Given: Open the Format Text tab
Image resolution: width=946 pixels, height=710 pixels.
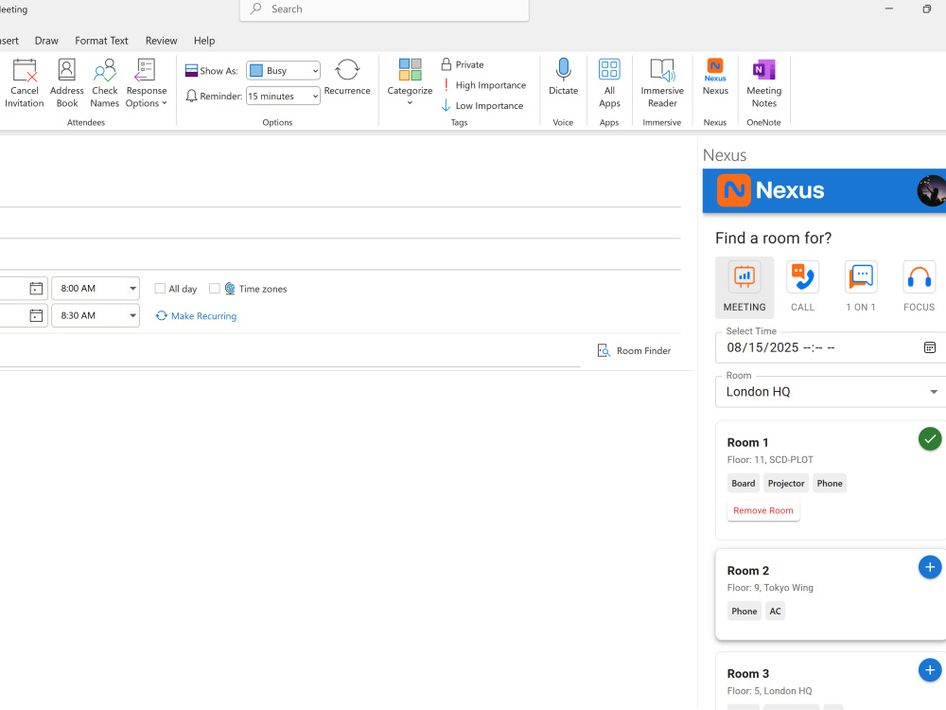Looking at the screenshot, I should [x=101, y=41].
